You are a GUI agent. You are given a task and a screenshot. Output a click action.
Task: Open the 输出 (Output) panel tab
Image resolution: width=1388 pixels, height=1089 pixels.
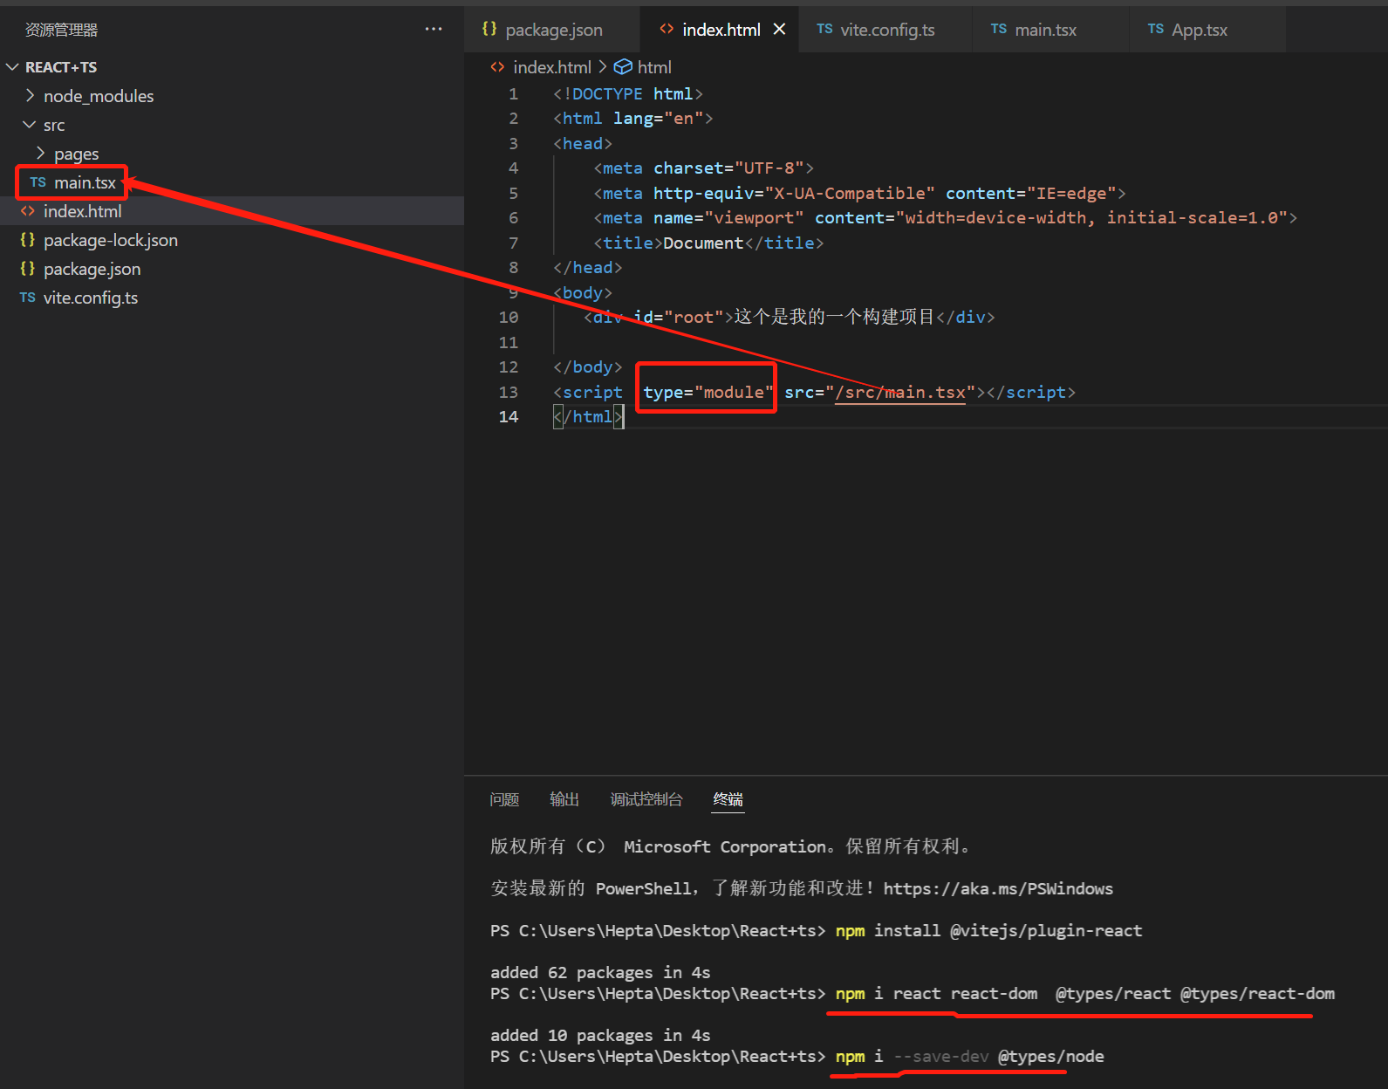pos(564,799)
